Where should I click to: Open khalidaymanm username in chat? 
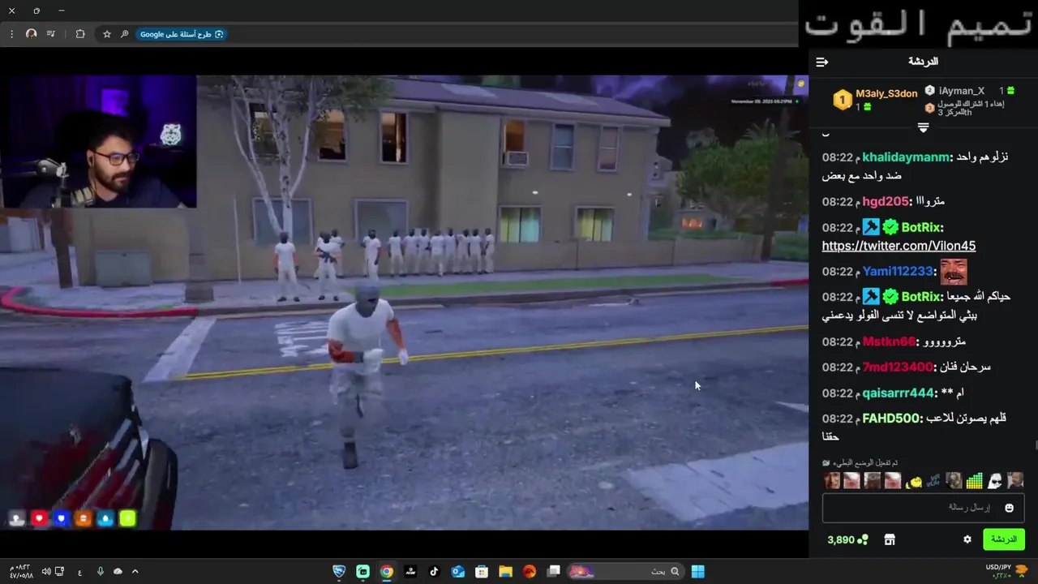point(906,157)
